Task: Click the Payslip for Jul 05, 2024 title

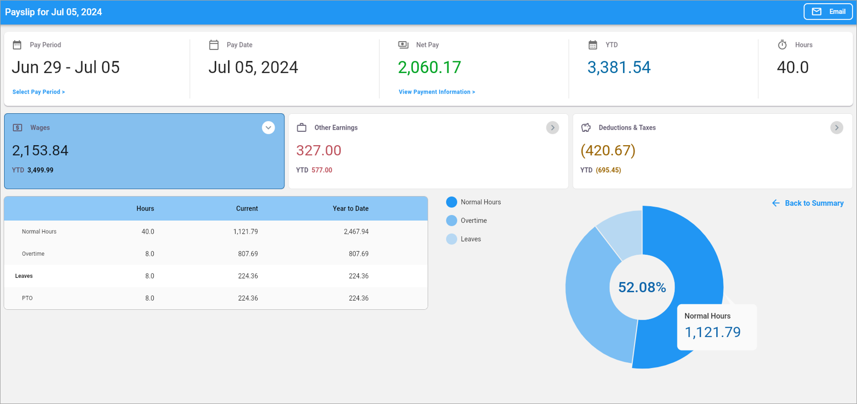Action: (x=53, y=12)
